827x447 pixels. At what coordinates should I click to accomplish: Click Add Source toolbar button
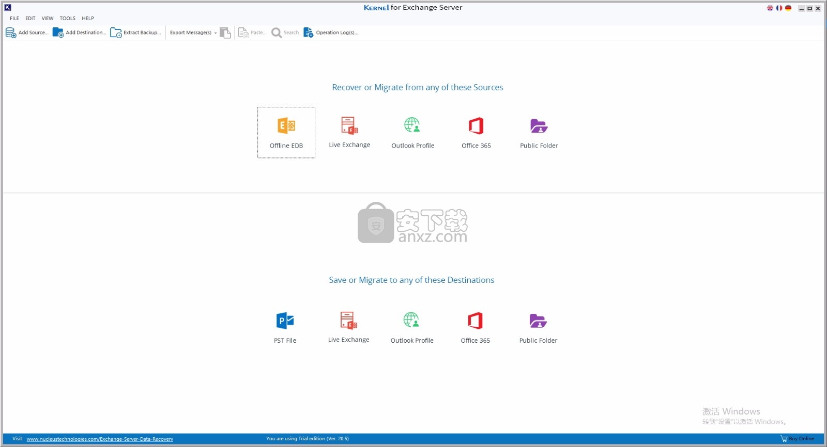pos(27,33)
